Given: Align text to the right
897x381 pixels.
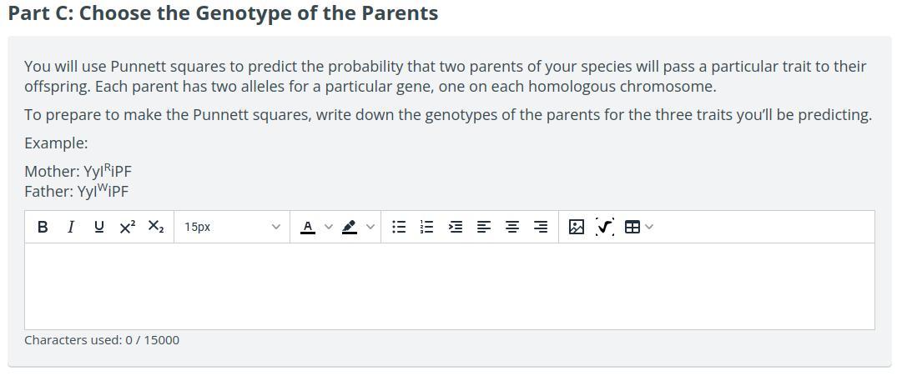Looking at the screenshot, I should click(x=541, y=227).
